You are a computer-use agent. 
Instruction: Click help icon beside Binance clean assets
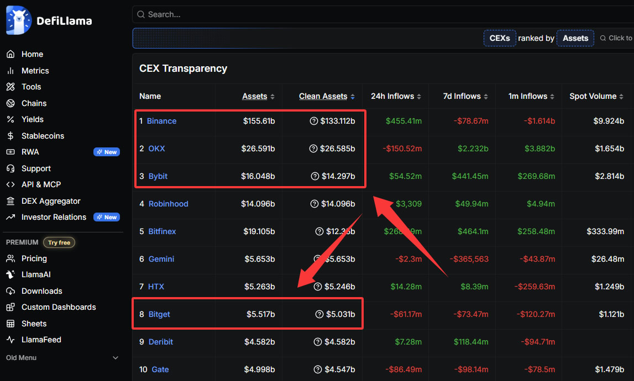point(314,121)
